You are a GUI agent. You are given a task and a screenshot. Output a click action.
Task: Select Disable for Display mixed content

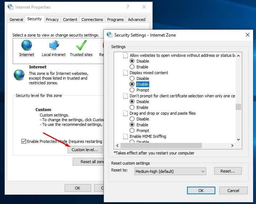point(132,78)
